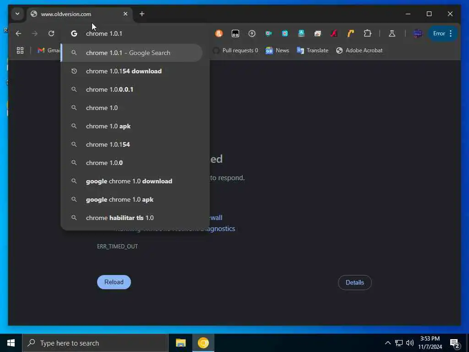
Task: Open the Pull requests bookmark
Action: point(235,50)
